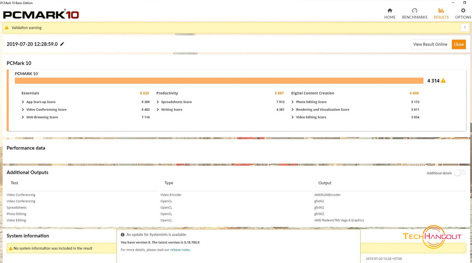Click the No system information message

[53, 248]
